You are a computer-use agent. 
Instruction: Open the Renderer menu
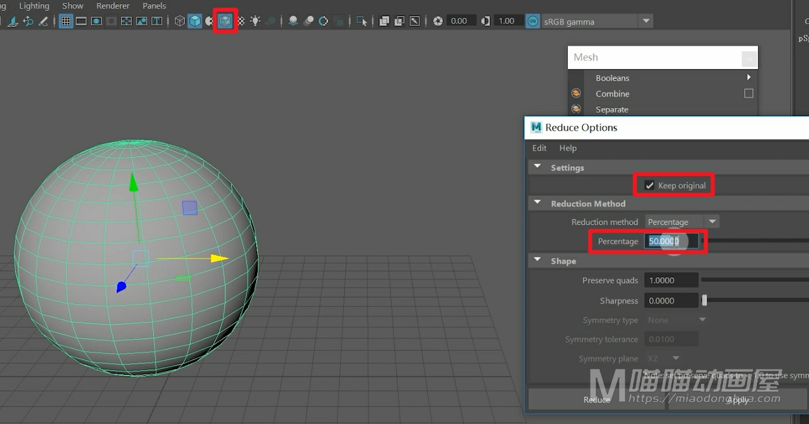click(113, 6)
